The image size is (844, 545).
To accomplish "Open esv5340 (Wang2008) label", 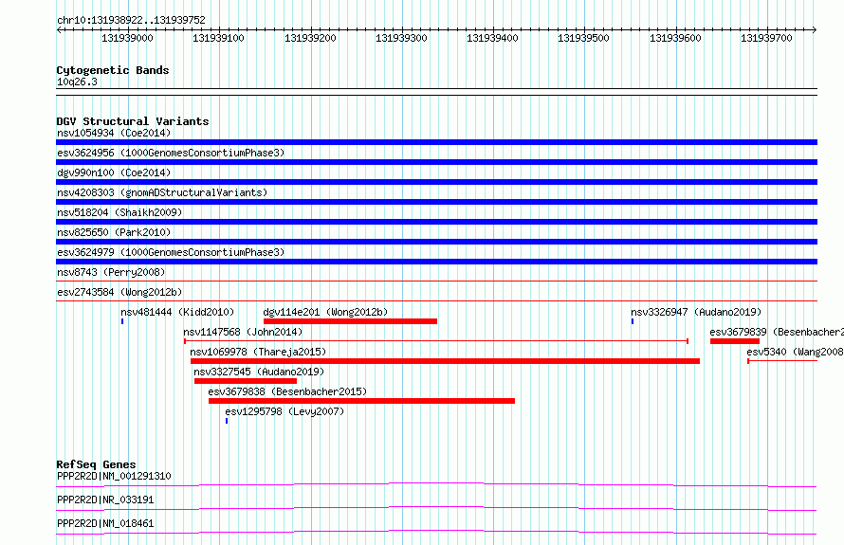I will point(795,352).
